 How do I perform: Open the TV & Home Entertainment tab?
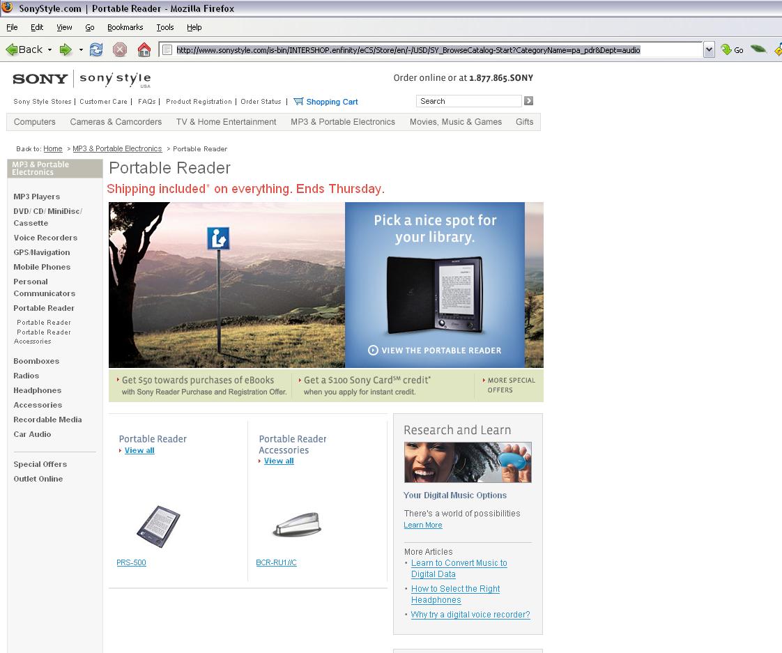226,122
